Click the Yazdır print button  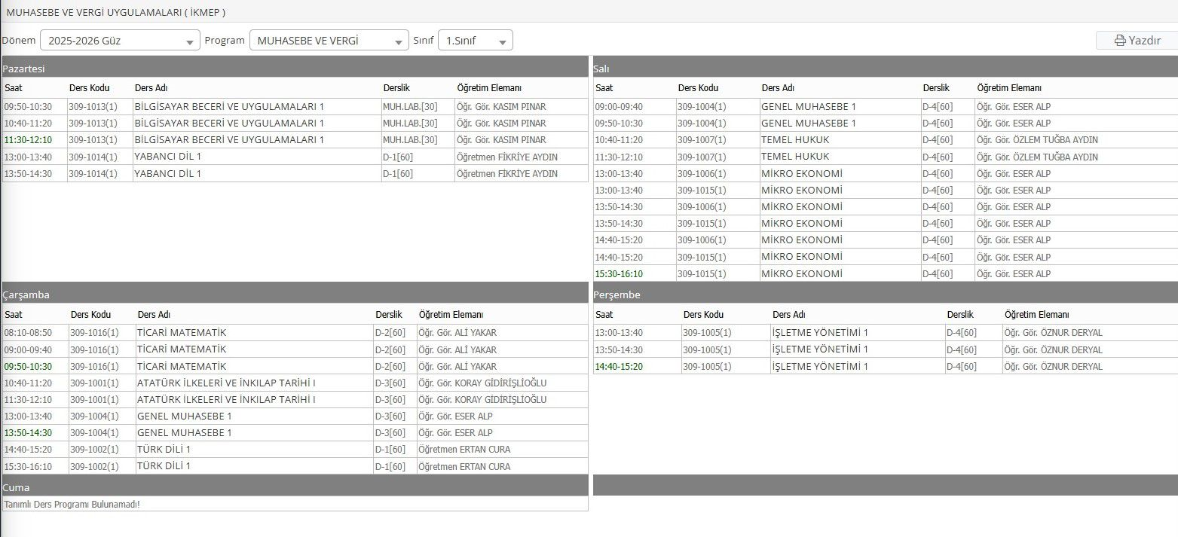click(1137, 41)
